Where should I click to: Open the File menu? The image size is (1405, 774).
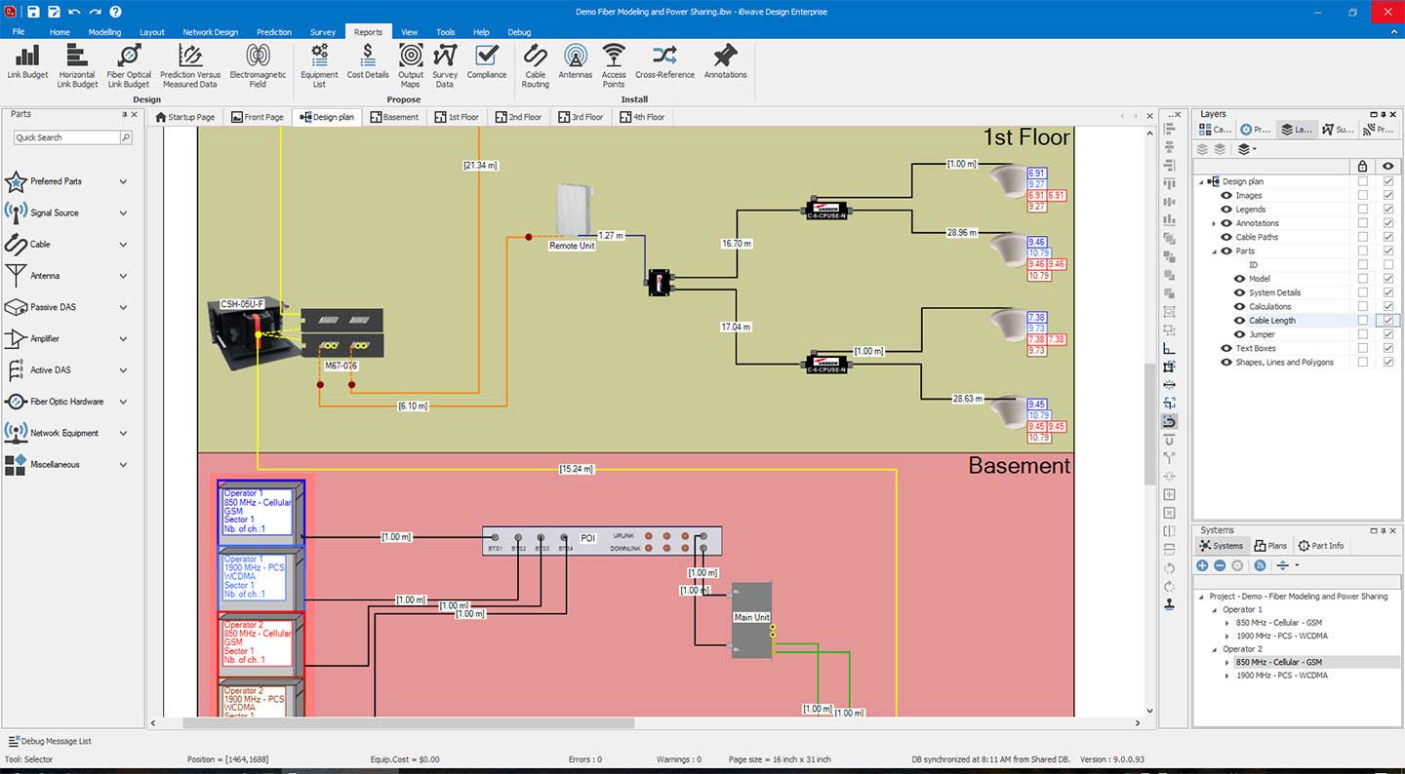pos(19,32)
